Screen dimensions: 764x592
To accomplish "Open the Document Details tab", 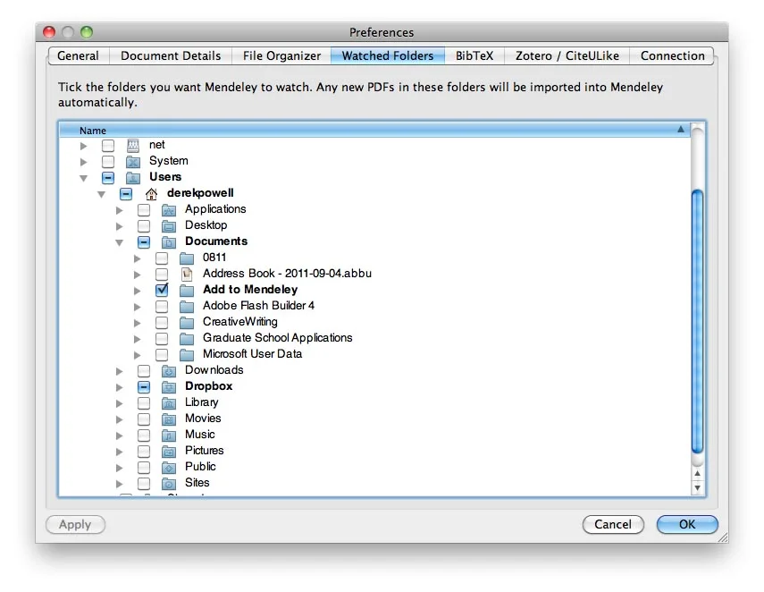I will (171, 55).
